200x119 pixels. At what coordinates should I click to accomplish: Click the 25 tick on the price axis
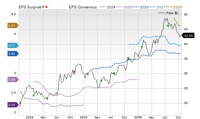point(186,88)
